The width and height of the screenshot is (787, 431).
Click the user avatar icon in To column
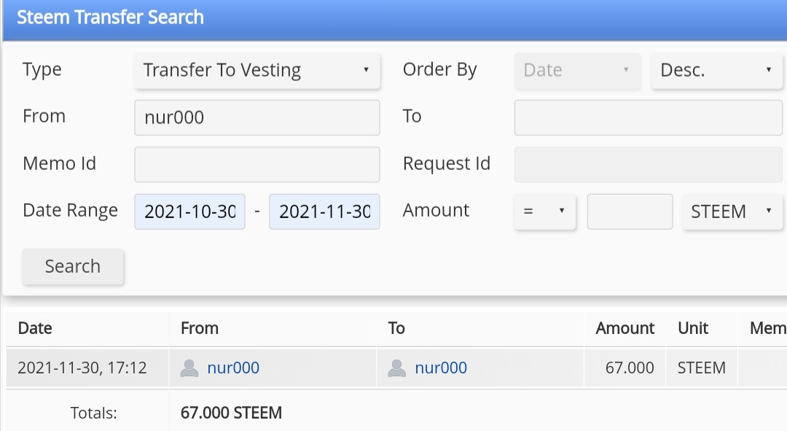(x=397, y=368)
